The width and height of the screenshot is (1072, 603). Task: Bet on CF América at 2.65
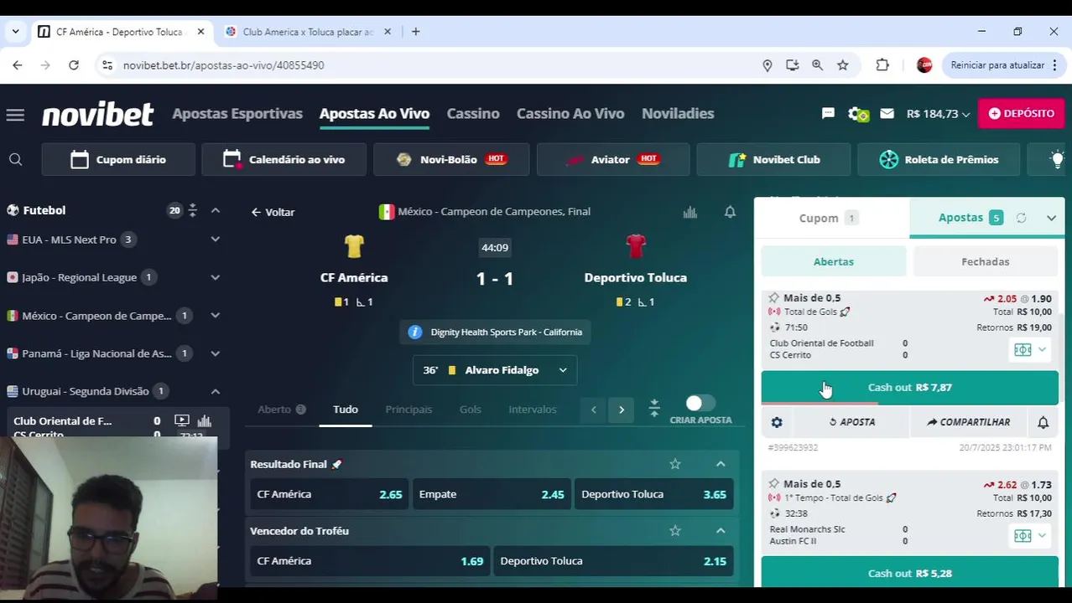(x=330, y=494)
